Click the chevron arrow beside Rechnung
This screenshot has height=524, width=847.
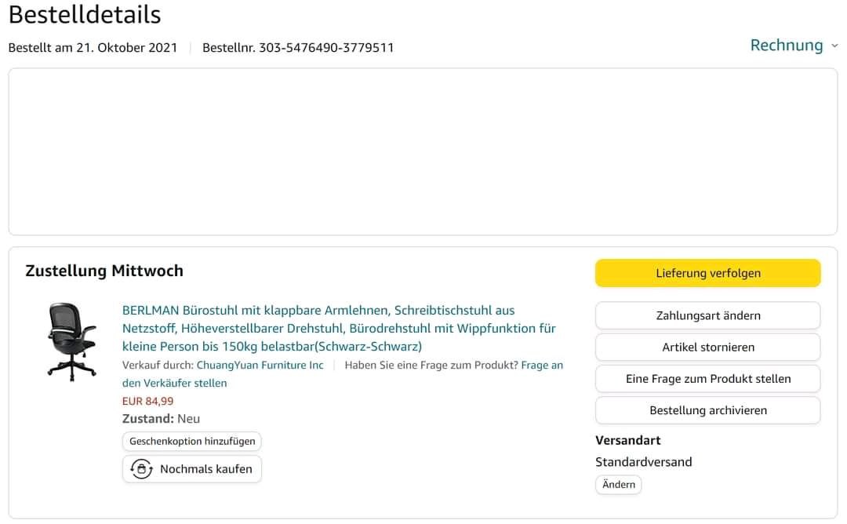tap(834, 46)
